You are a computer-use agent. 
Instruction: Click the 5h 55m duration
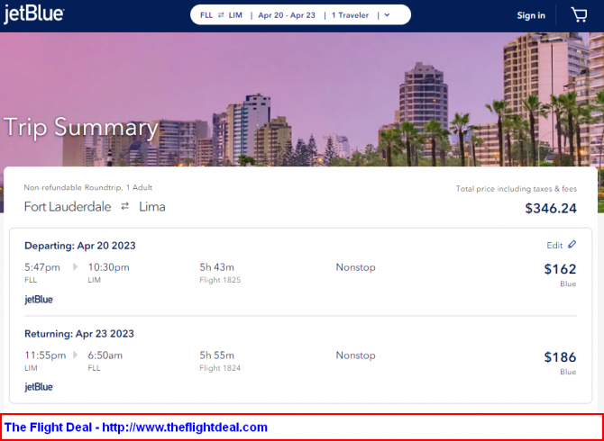(x=216, y=355)
